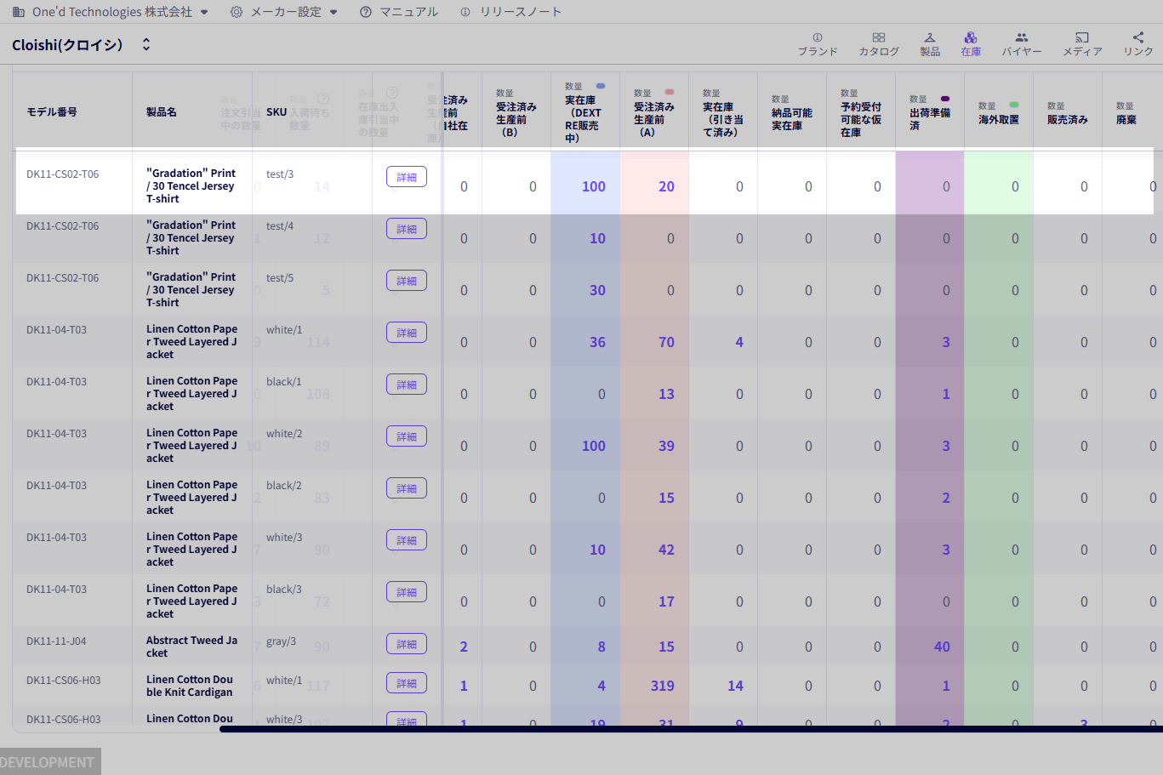
Task: Select the quantity value 319
Action: tap(663, 686)
